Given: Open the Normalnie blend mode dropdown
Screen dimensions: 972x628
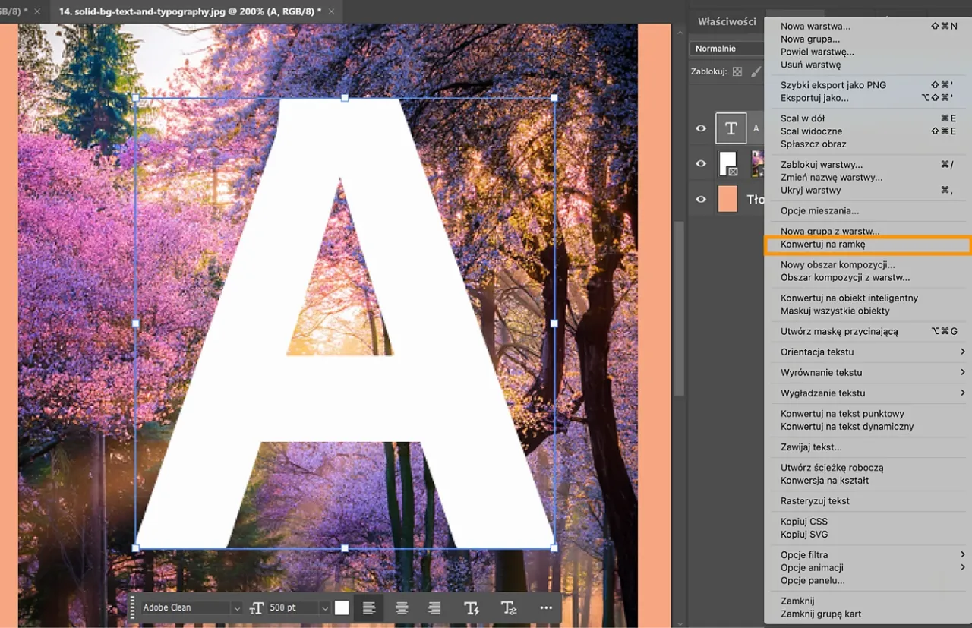Looking at the screenshot, I should (x=726, y=48).
